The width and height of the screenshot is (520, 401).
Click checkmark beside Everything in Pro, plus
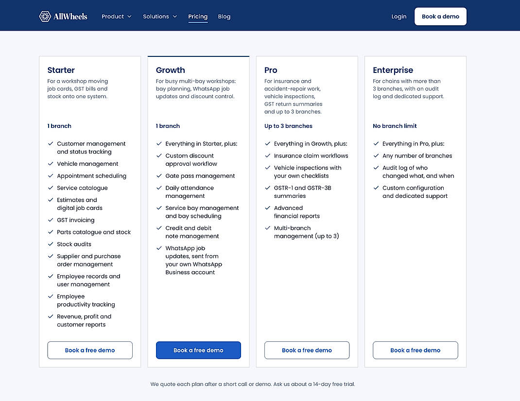376,143
